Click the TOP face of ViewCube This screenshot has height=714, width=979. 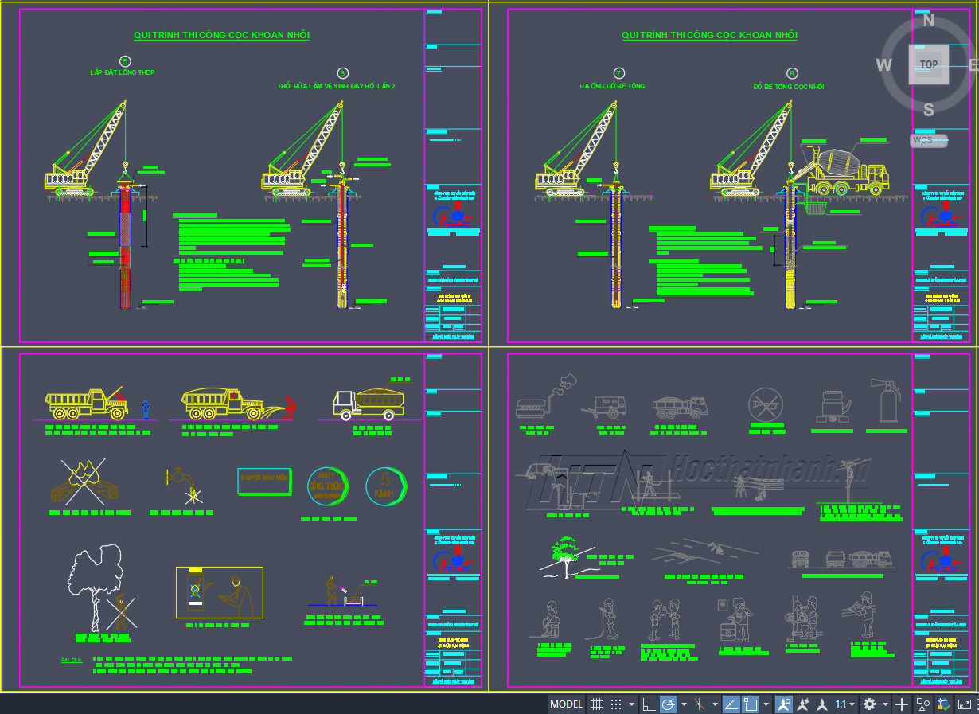click(928, 64)
